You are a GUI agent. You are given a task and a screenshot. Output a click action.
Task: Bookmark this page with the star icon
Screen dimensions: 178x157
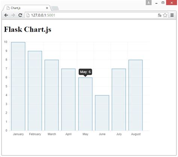click(165, 15)
